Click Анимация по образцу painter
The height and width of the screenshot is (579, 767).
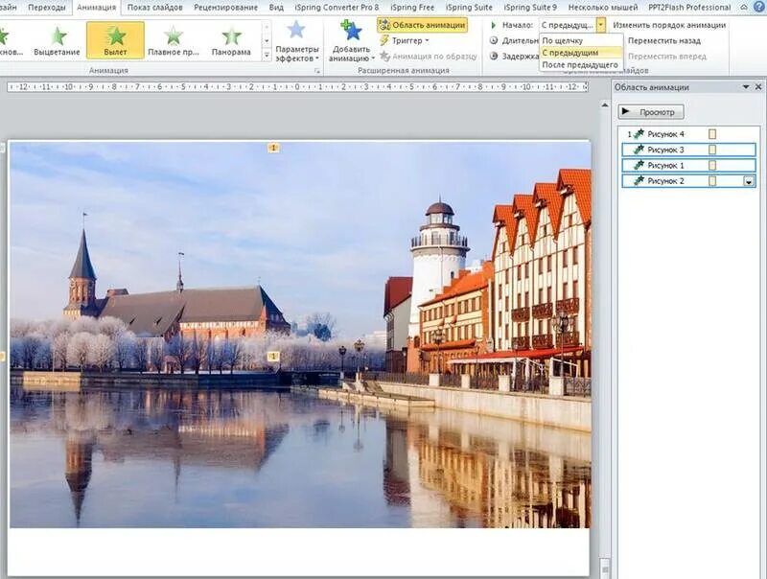(429, 57)
